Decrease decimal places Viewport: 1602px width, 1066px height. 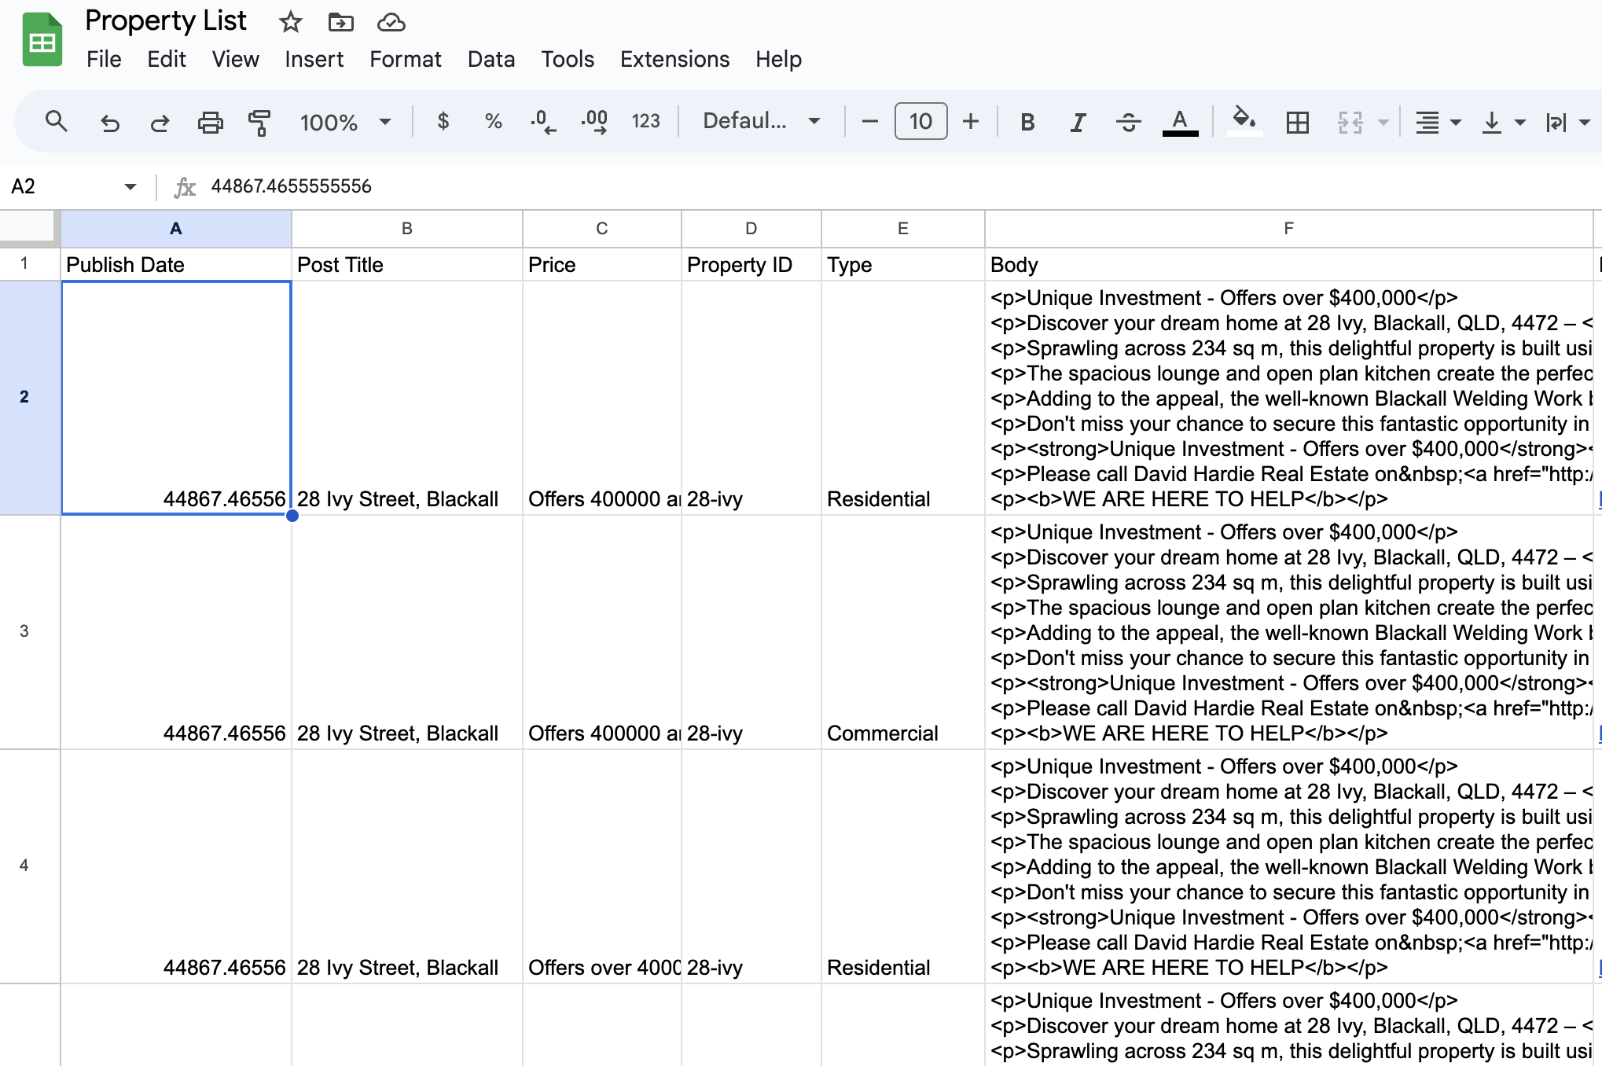(x=542, y=121)
